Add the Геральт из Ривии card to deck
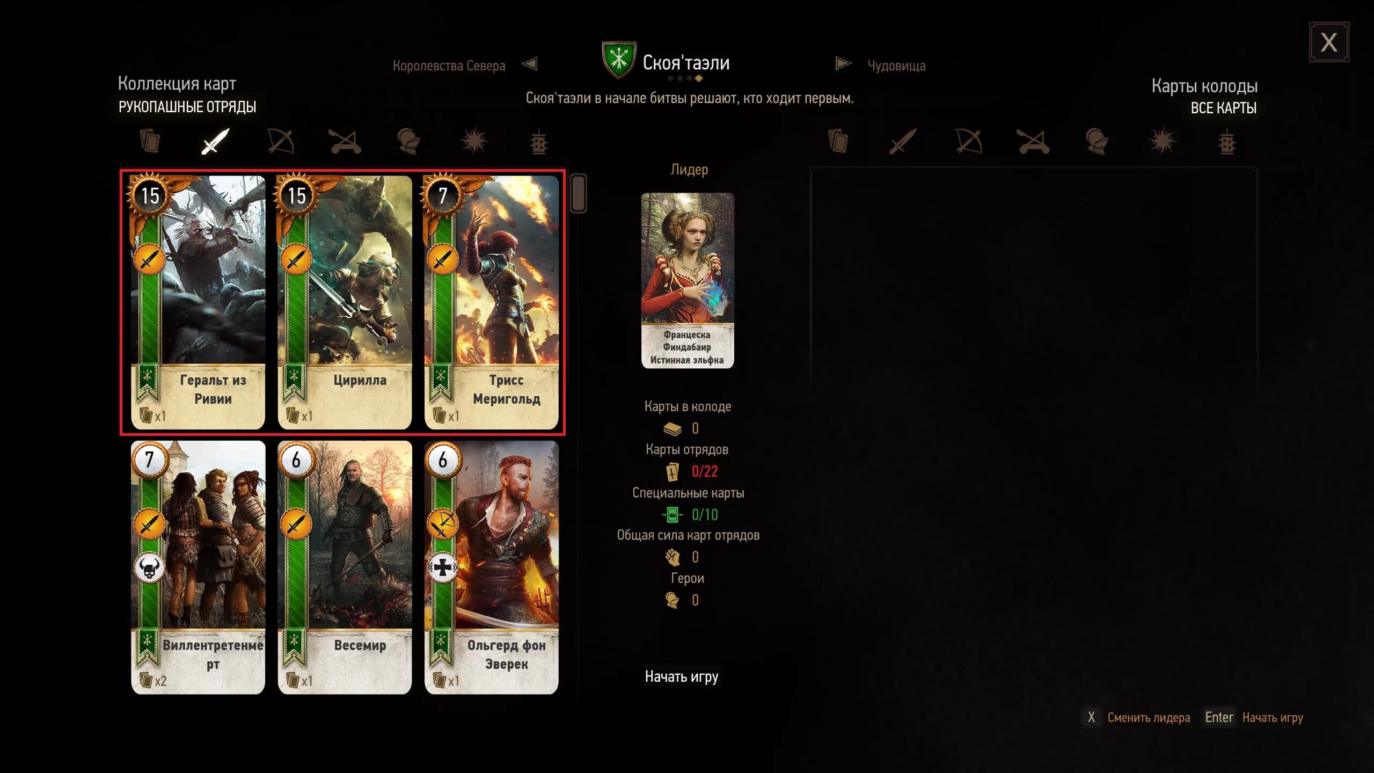The height and width of the screenshot is (773, 1374). pyautogui.click(x=198, y=302)
